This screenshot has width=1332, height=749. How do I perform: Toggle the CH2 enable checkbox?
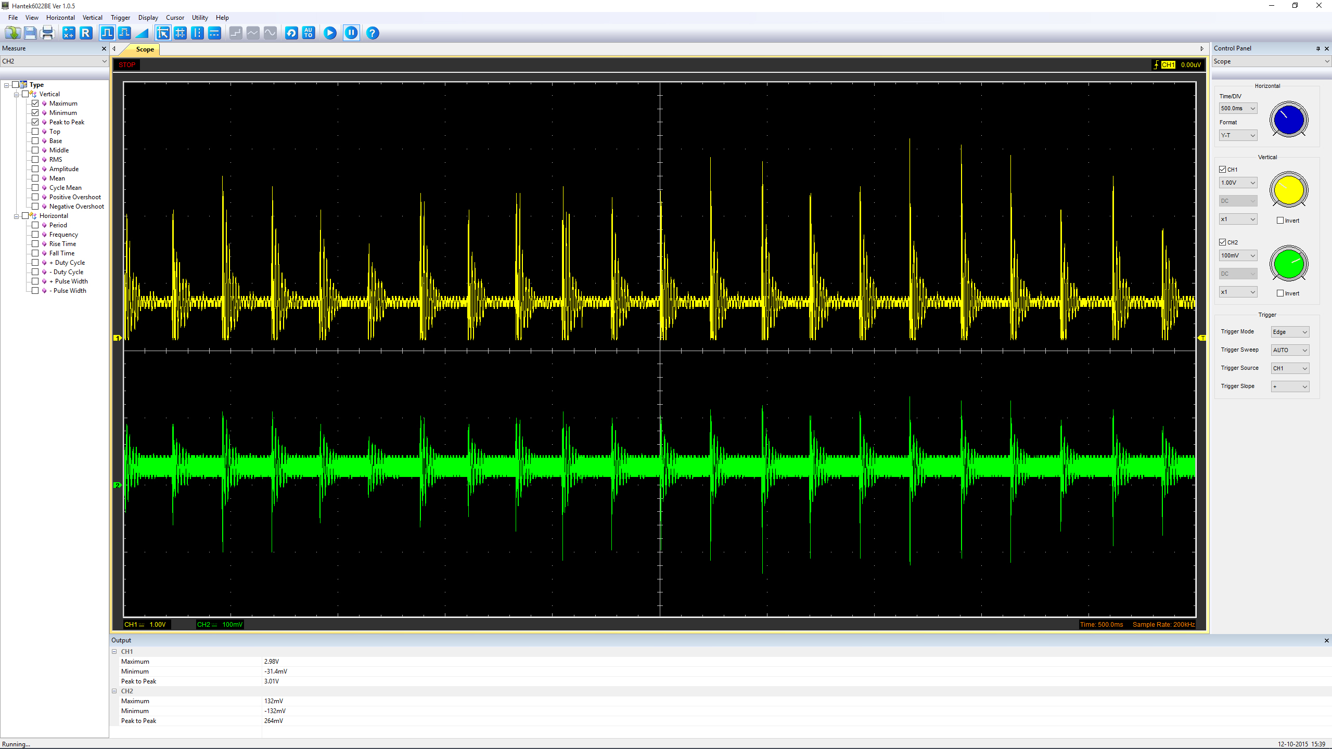pos(1223,242)
